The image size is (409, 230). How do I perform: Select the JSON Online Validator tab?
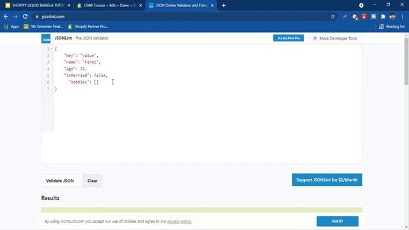click(x=181, y=6)
